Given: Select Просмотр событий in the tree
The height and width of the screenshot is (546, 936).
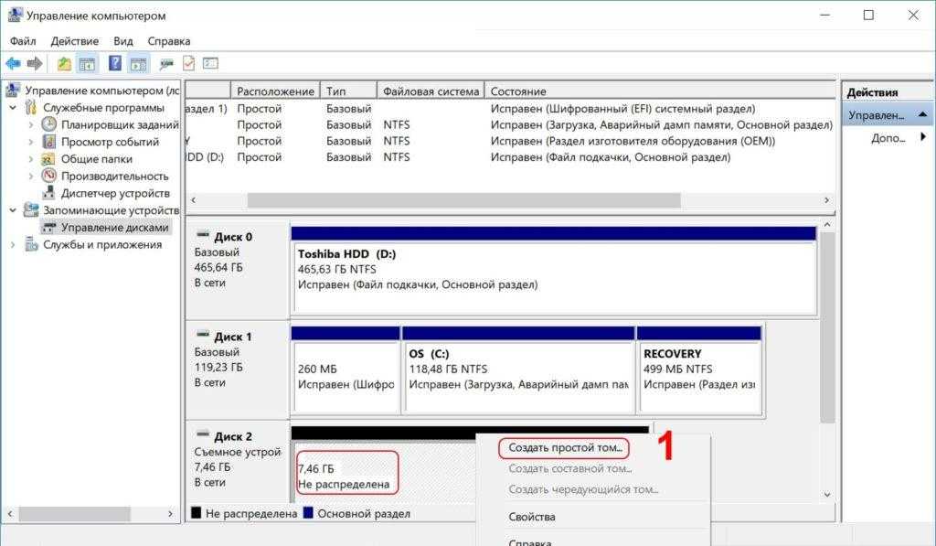Looking at the screenshot, I should 109,142.
